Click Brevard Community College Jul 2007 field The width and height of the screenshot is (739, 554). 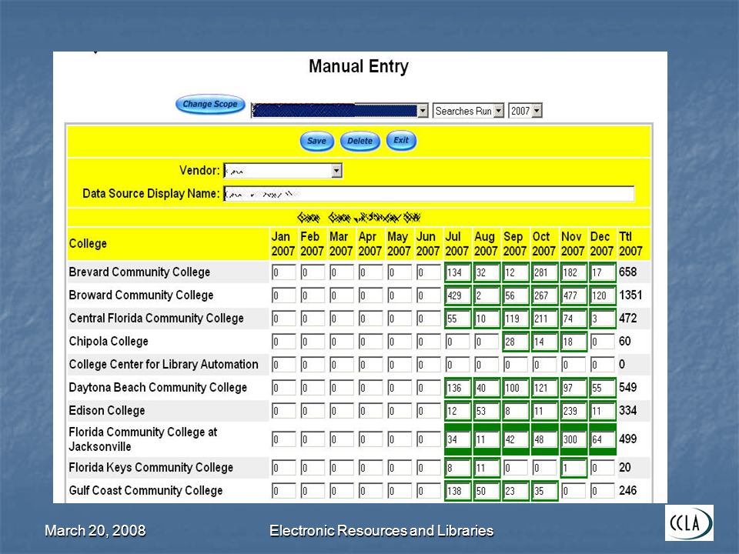point(458,272)
